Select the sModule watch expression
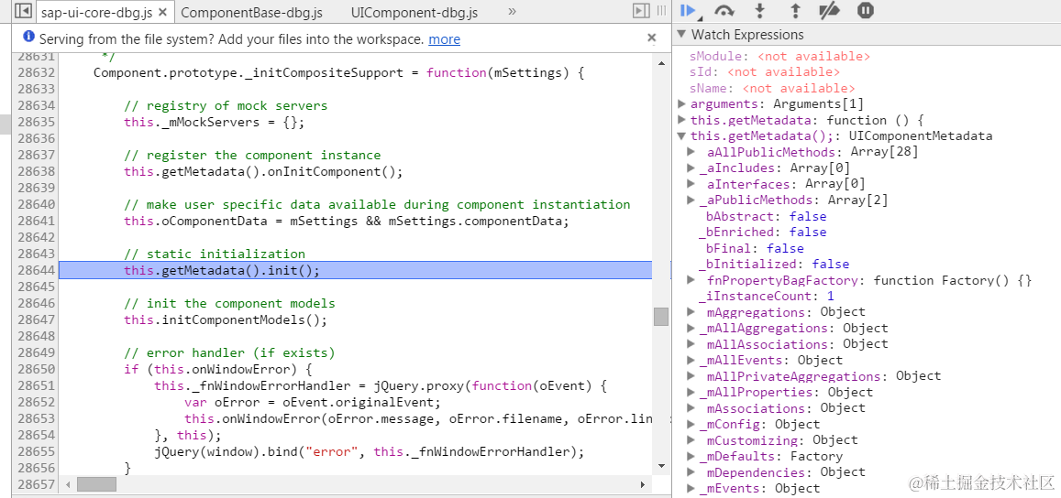Image resolution: width=1061 pixels, height=498 pixels. [x=780, y=56]
